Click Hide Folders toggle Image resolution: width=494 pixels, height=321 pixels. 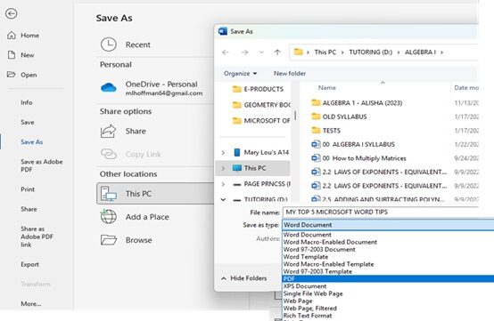point(243,278)
